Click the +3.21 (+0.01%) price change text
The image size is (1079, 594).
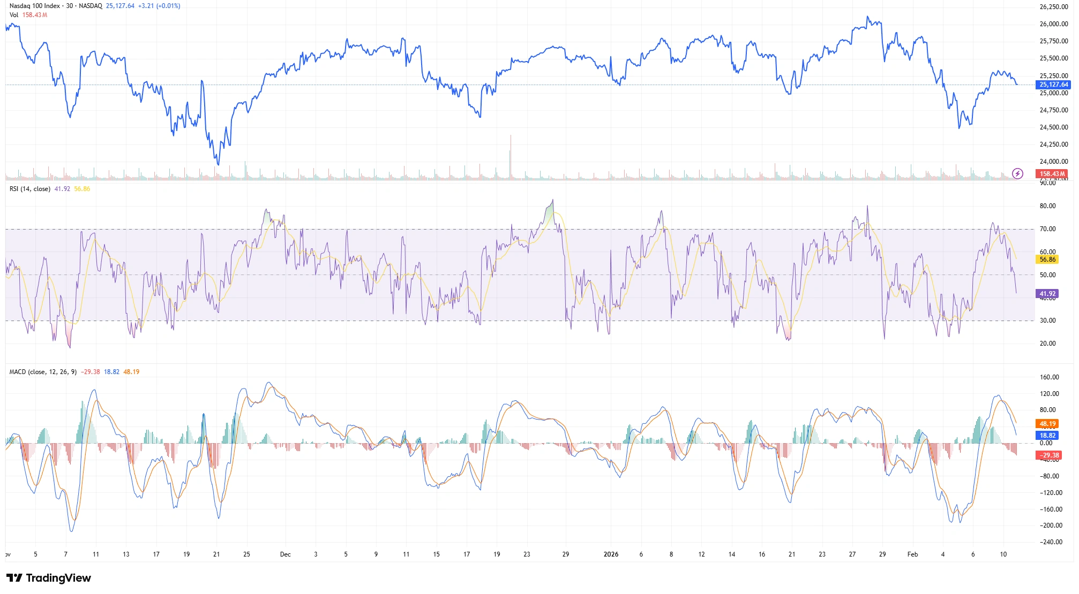click(159, 6)
